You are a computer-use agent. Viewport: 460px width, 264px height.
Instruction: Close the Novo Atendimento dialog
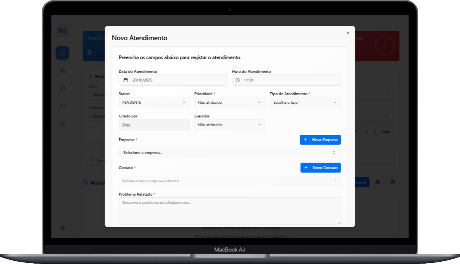[x=348, y=33]
